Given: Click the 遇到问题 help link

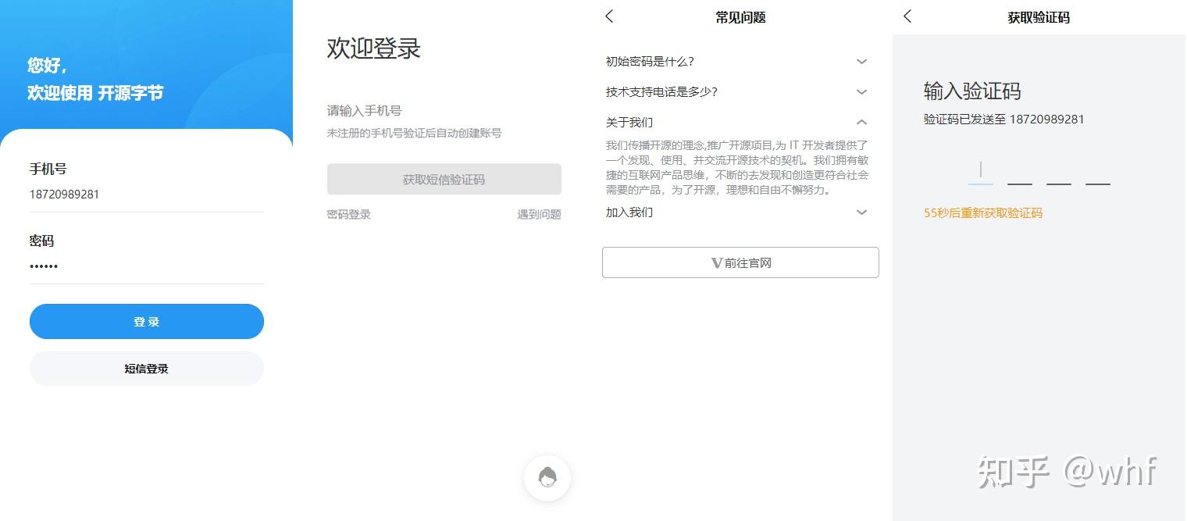Looking at the screenshot, I should pos(538,214).
